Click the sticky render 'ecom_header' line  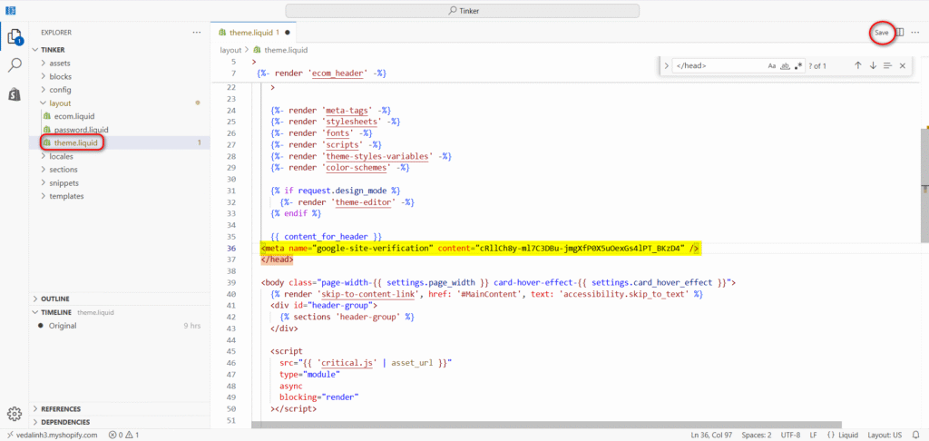tap(322, 73)
